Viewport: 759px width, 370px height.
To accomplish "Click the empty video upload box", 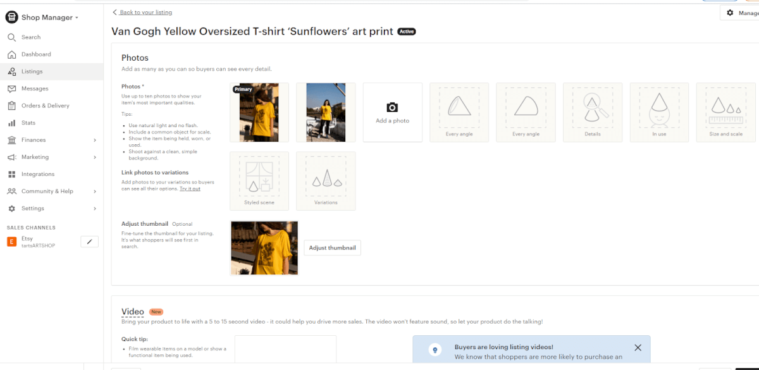I will [x=285, y=349].
